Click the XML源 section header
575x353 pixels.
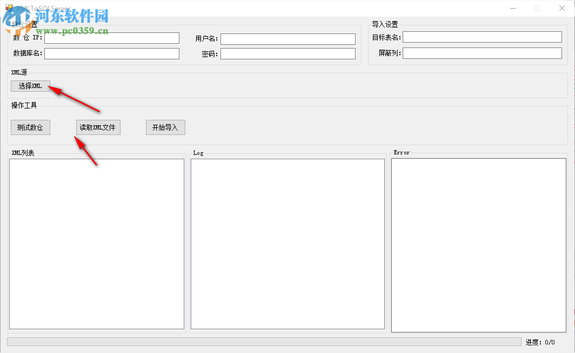(x=18, y=72)
